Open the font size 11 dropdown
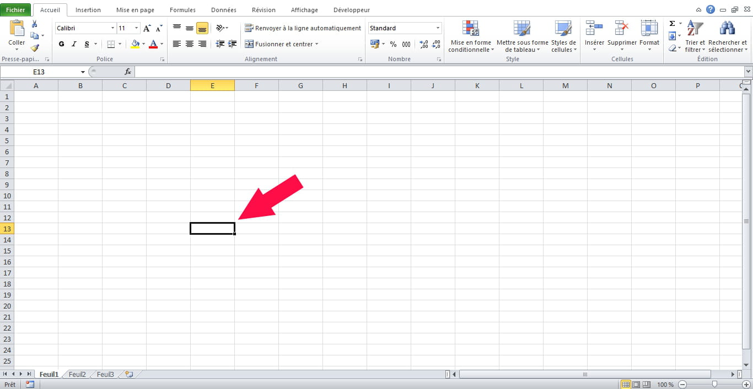 pos(136,28)
